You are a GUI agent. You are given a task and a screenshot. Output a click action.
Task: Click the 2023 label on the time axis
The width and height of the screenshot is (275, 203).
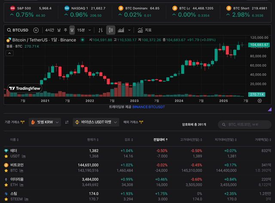(134, 101)
